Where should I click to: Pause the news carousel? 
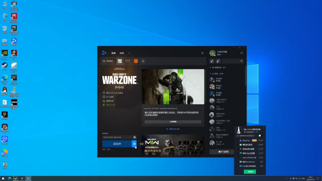(167, 129)
